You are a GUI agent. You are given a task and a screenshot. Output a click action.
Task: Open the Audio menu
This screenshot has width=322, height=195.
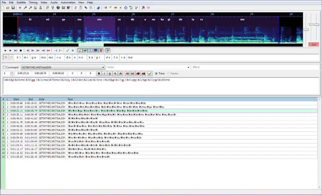(x=54, y=2)
